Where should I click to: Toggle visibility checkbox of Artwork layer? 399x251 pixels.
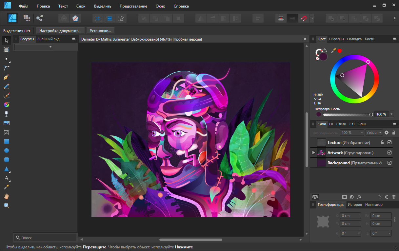pos(389,153)
